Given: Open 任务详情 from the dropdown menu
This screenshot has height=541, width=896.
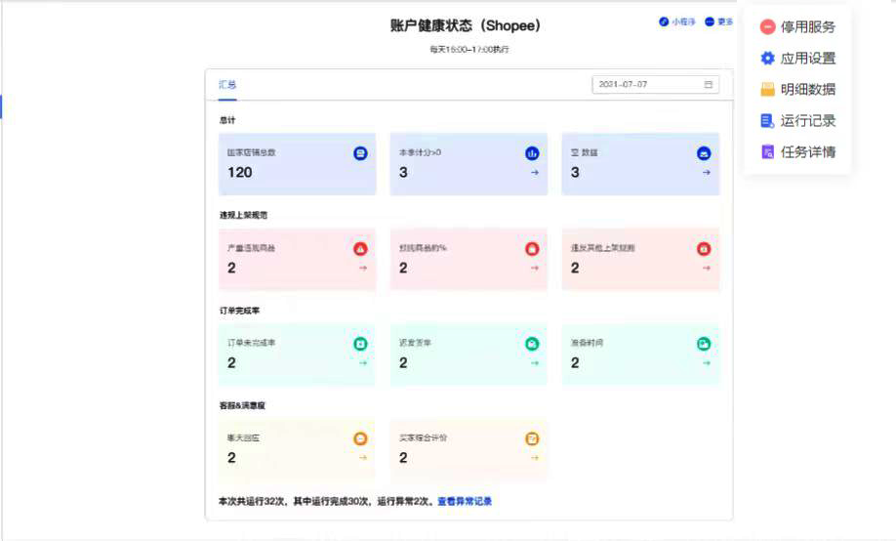Looking at the screenshot, I should pos(797,152).
